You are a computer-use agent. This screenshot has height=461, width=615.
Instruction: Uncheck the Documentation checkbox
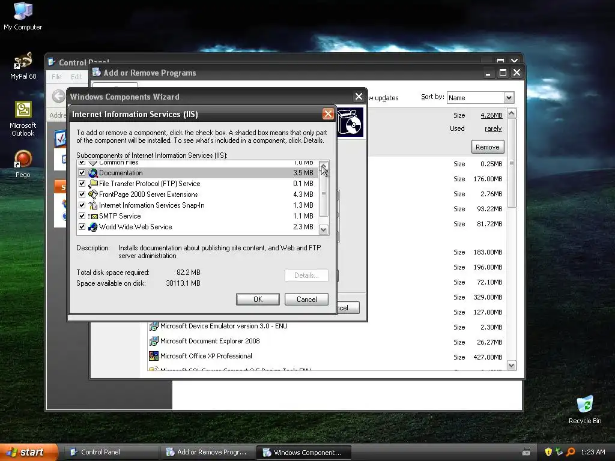pyautogui.click(x=82, y=172)
